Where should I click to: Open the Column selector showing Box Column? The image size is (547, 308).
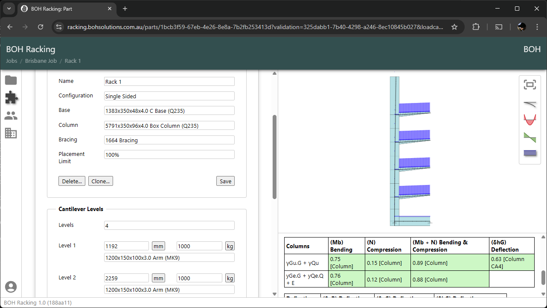click(x=169, y=125)
